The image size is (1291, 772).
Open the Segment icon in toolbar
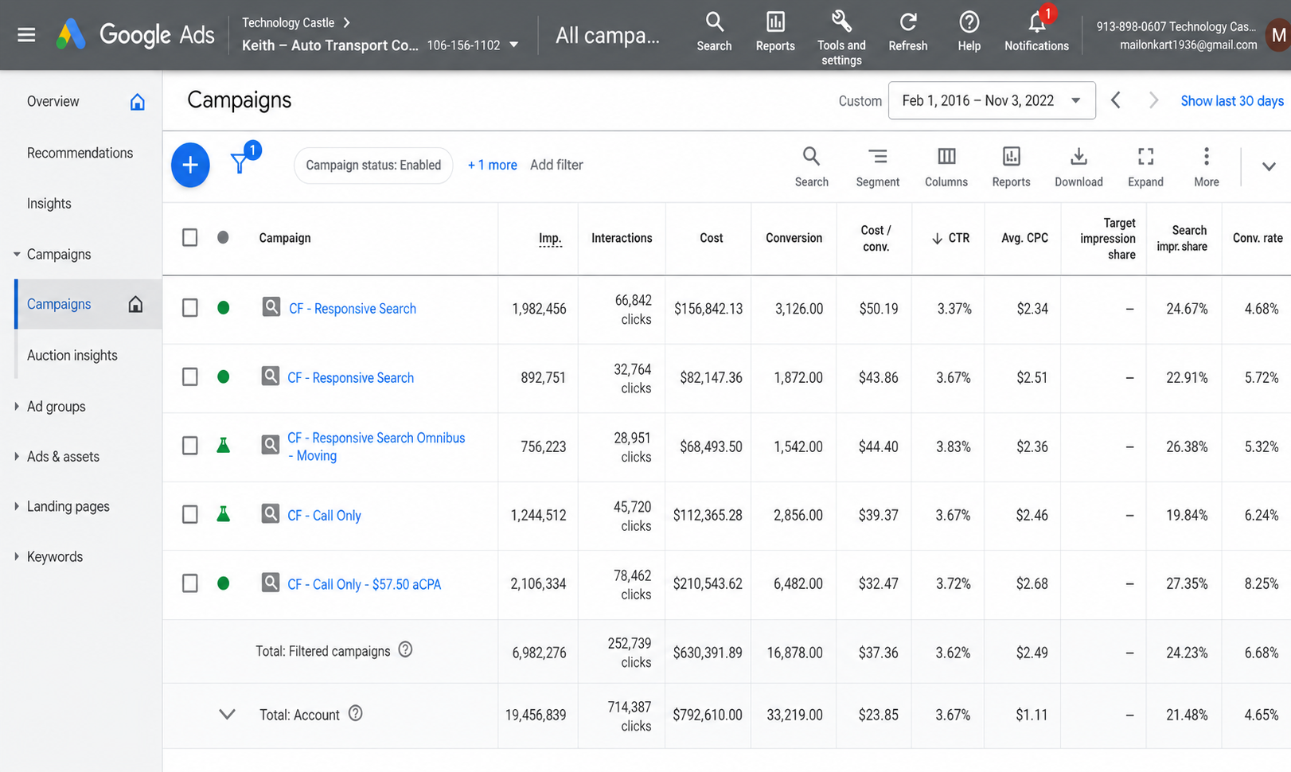pos(877,156)
